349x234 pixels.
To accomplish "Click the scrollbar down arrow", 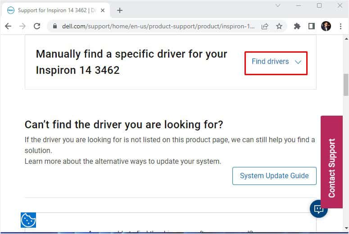I will click(346, 228).
